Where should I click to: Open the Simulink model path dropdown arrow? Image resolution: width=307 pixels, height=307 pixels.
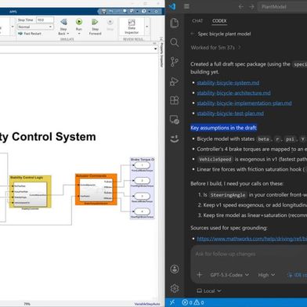point(156,49)
